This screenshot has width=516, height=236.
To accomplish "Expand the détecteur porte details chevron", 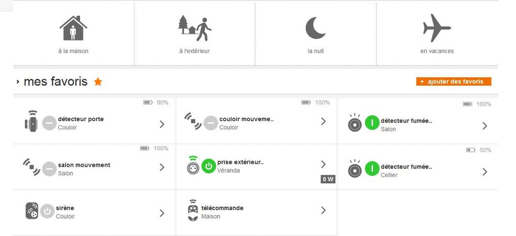I will tap(162, 124).
